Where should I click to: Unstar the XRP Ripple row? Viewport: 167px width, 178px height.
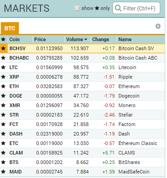coord(4,77)
